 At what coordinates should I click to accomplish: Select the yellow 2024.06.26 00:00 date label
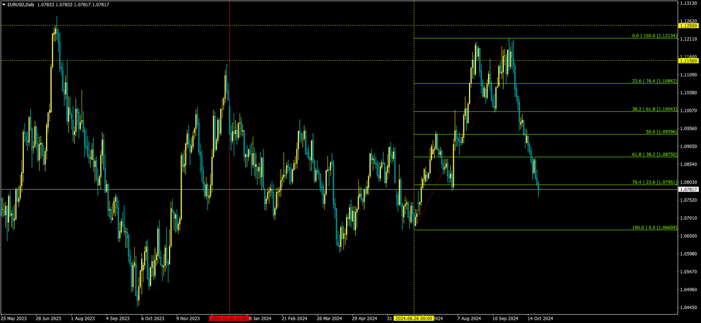point(414,319)
